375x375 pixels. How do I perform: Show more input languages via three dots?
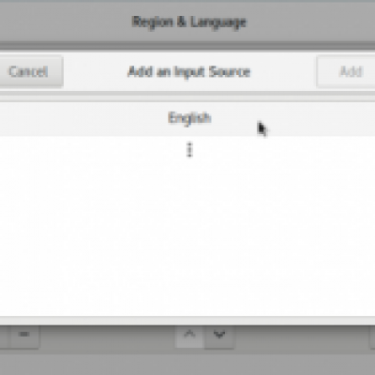click(x=189, y=150)
